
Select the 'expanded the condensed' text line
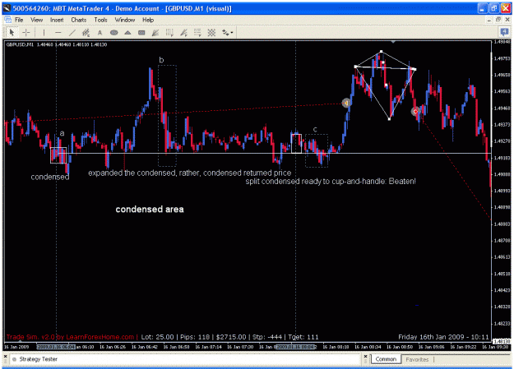point(189,173)
